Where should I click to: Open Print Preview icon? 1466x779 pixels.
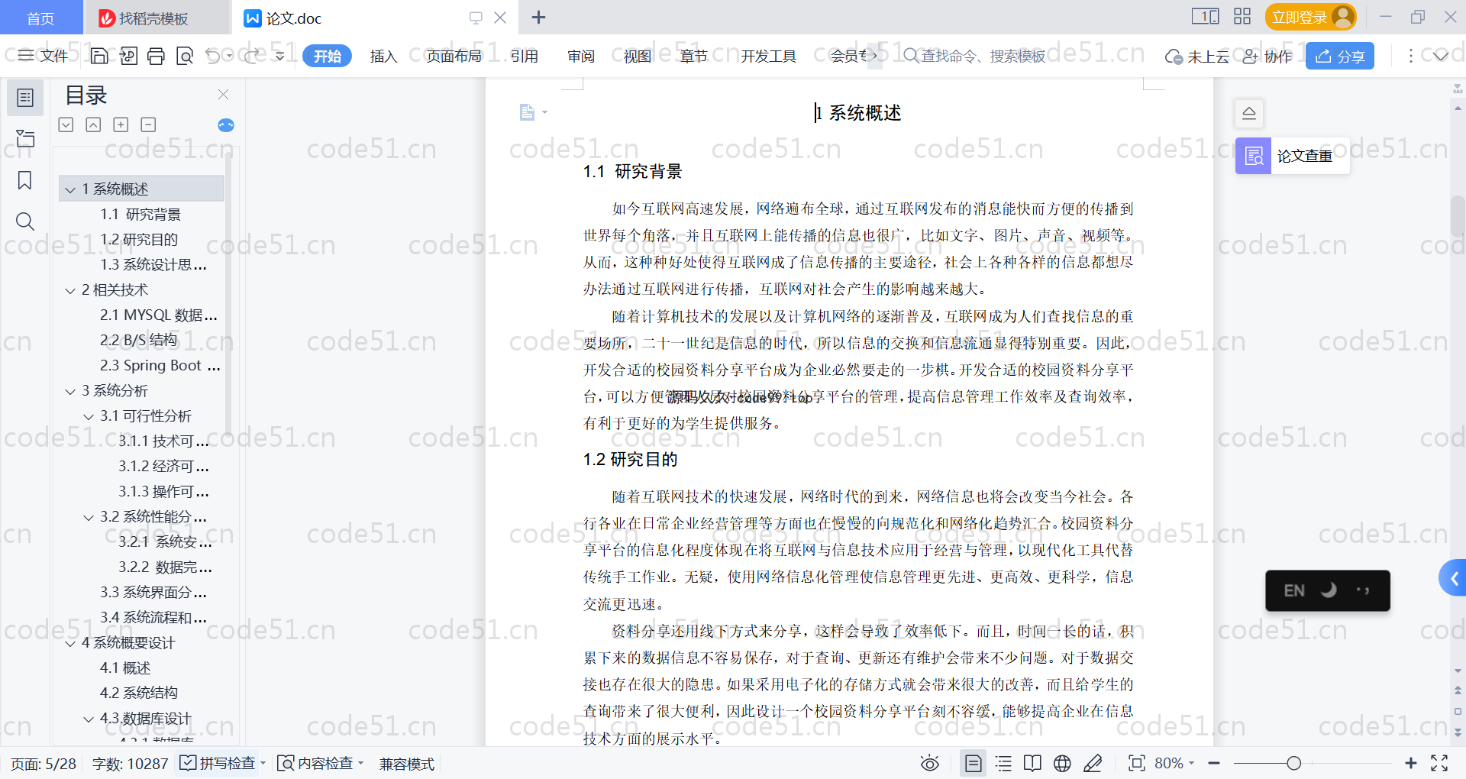pyautogui.click(x=184, y=56)
